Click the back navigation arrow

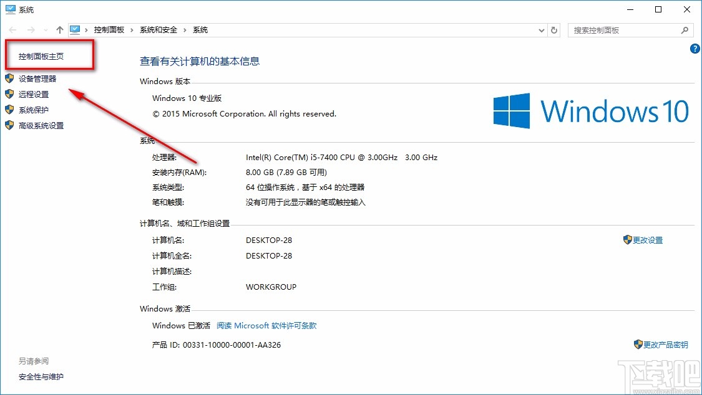tap(11, 29)
